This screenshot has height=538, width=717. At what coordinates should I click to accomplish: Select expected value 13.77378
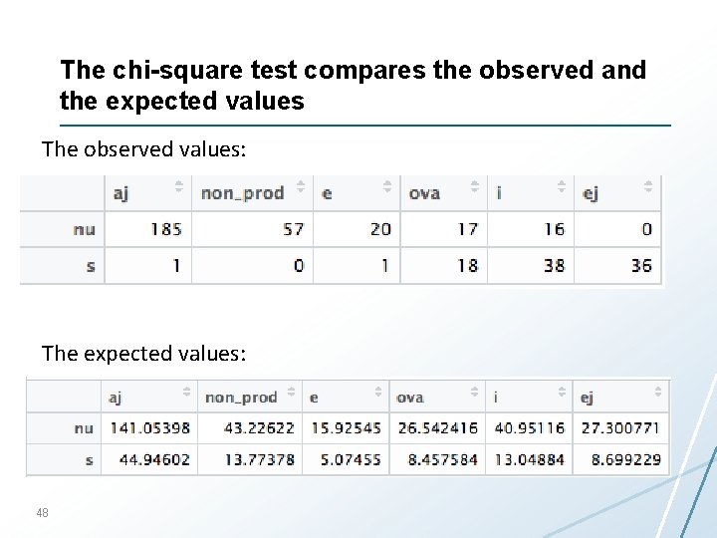coord(259,459)
